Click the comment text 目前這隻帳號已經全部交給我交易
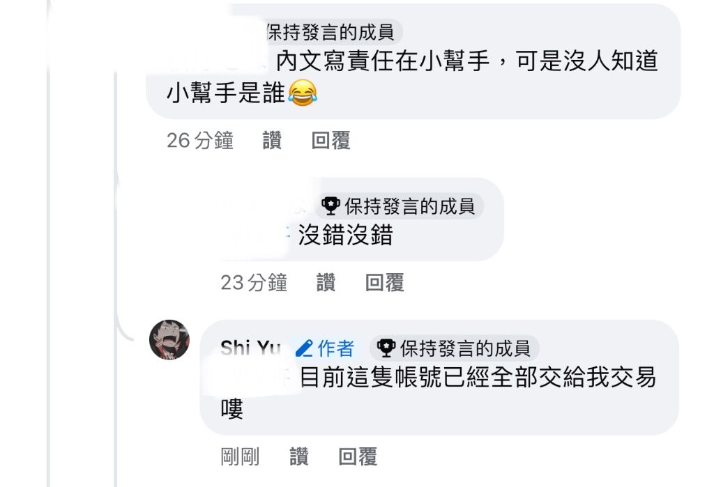 [x=478, y=378]
